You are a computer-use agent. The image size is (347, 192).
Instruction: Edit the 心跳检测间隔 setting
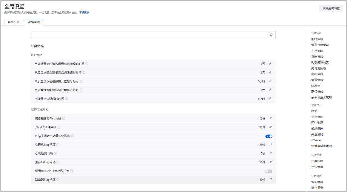click(x=270, y=153)
